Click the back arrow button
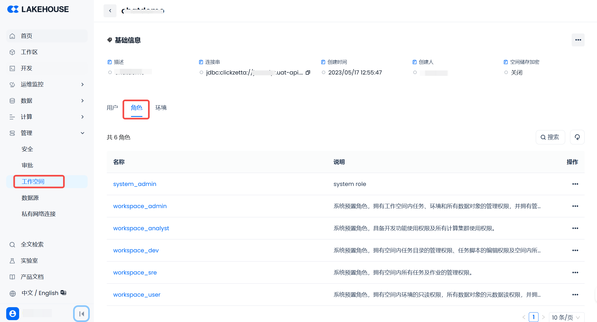 point(110,11)
